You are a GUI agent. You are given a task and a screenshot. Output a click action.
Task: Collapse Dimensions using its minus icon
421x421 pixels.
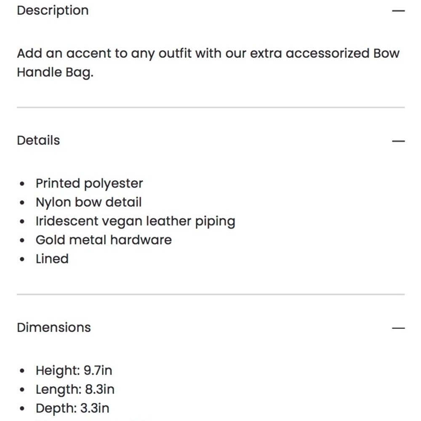coord(398,328)
